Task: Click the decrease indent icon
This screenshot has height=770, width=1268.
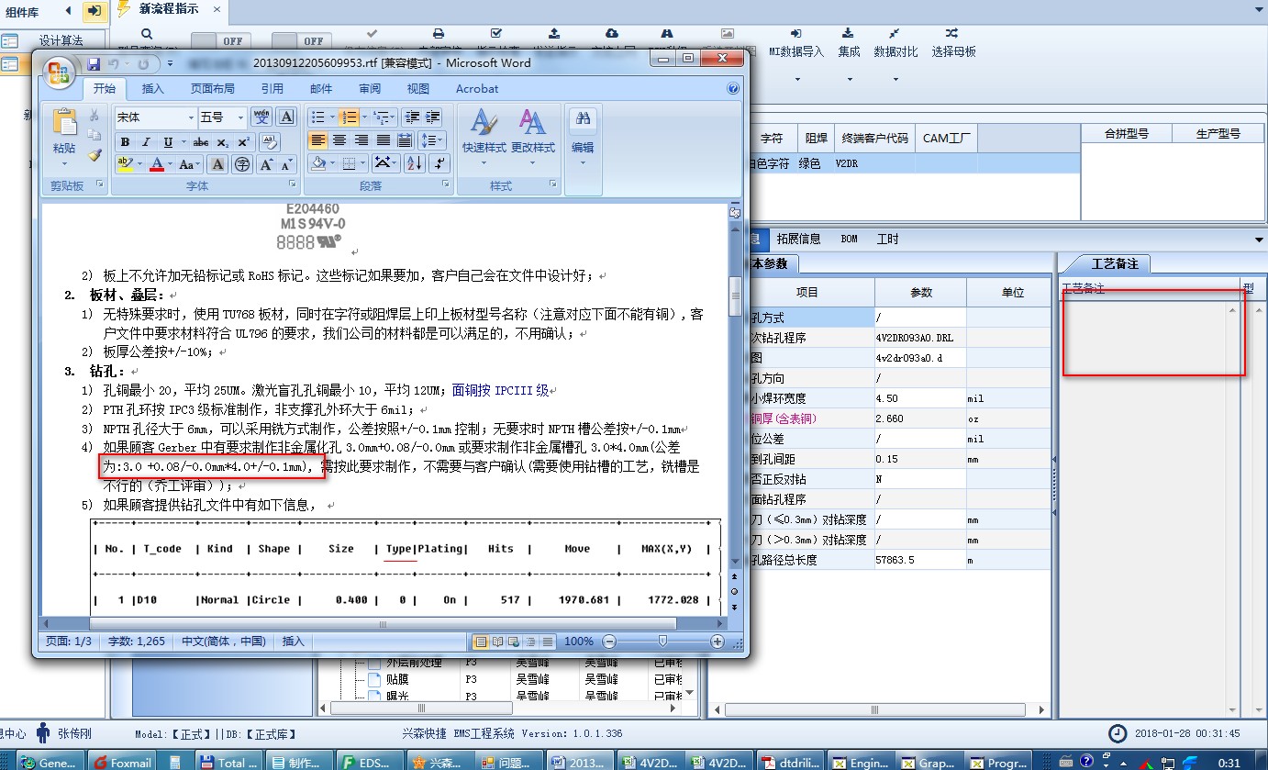Action: coord(411,117)
